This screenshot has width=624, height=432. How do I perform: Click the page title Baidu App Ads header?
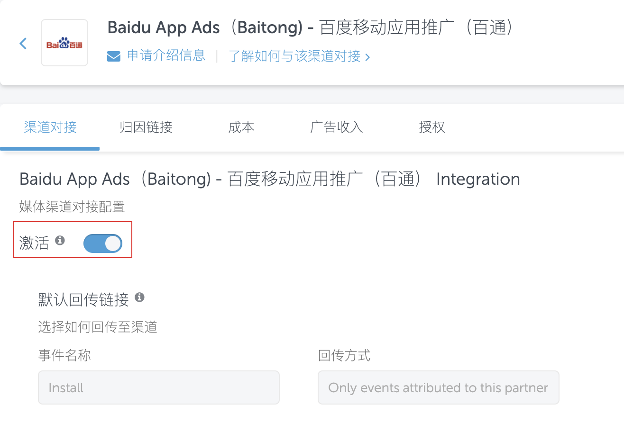[311, 28]
